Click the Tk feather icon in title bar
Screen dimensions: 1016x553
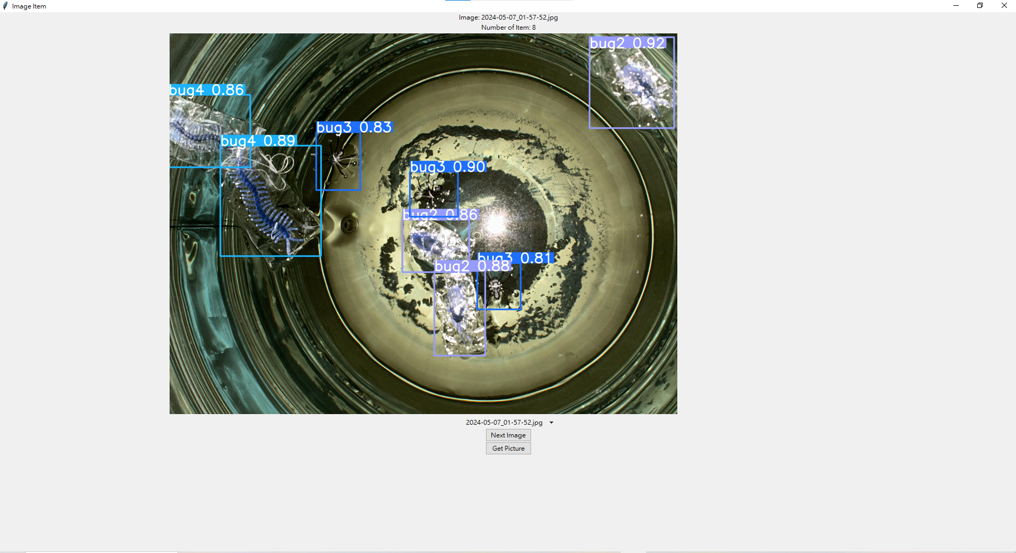(x=5, y=6)
